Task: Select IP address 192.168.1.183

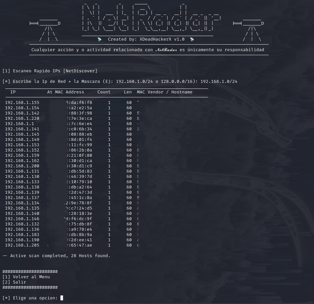Action: 22,235
